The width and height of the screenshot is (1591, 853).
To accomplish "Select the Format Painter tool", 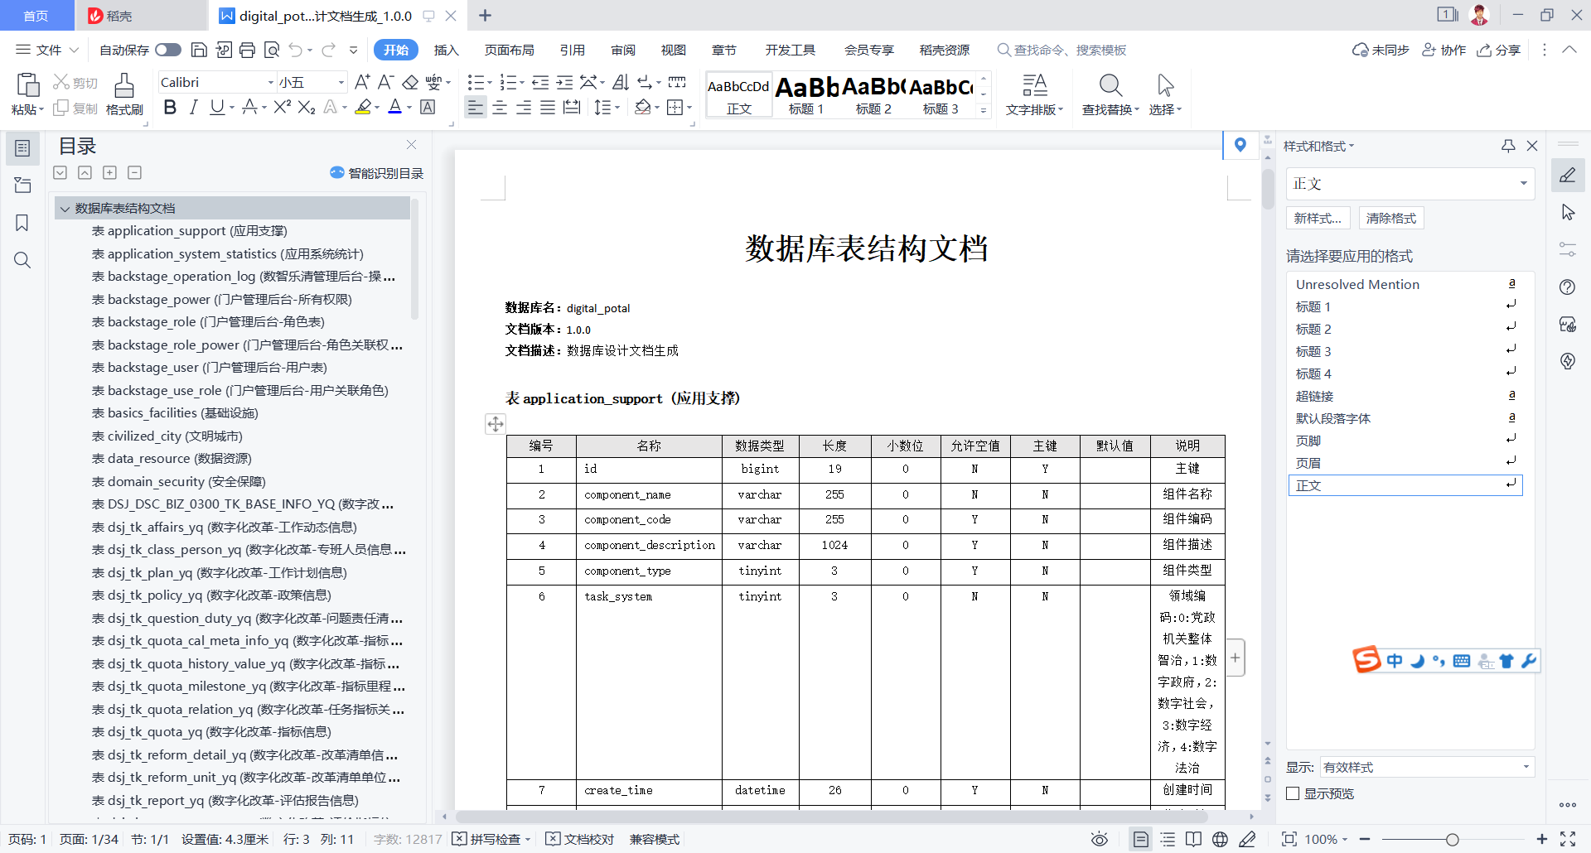I will point(123,94).
